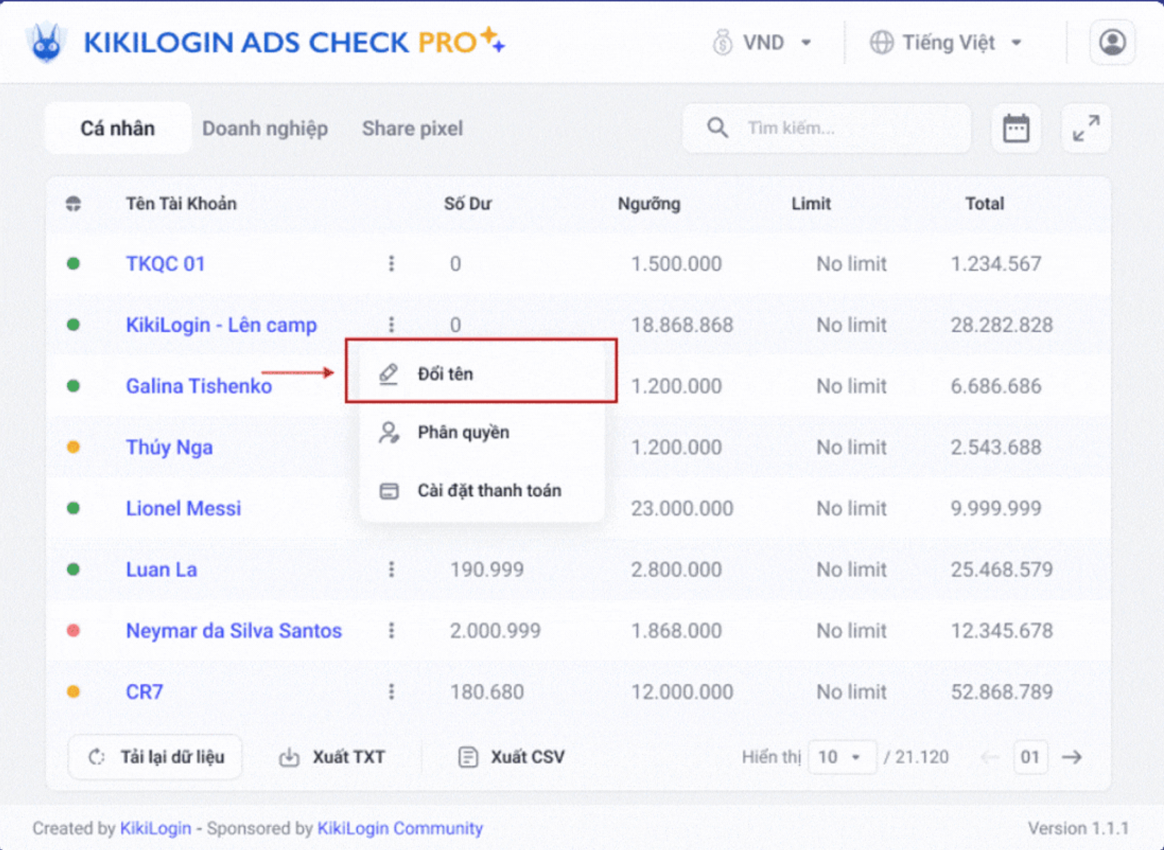Open the calendar date picker icon
The image size is (1164, 850).
tap(1016, 129)
